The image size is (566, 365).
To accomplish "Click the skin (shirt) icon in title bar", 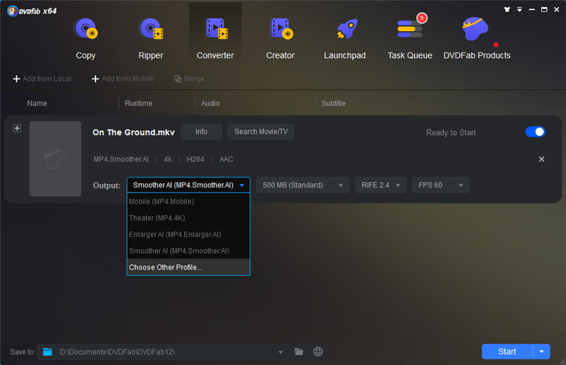I will [x=507, y=10].
